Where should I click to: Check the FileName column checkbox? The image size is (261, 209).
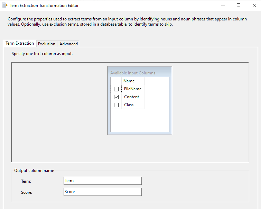(x=116, y=89)
